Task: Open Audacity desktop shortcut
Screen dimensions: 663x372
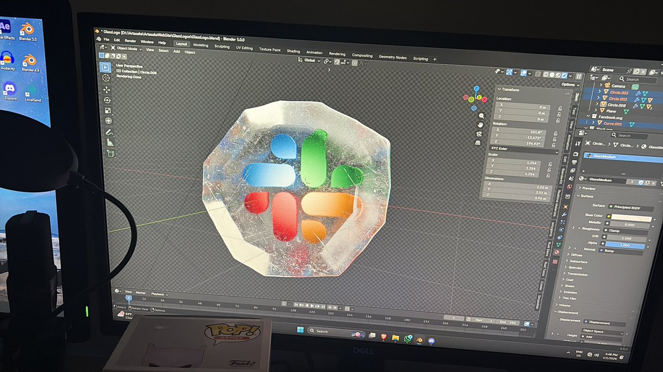Action: click(x=7, y=61)
